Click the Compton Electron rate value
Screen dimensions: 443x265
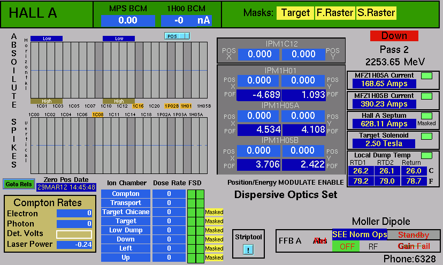tap(74, 213)
